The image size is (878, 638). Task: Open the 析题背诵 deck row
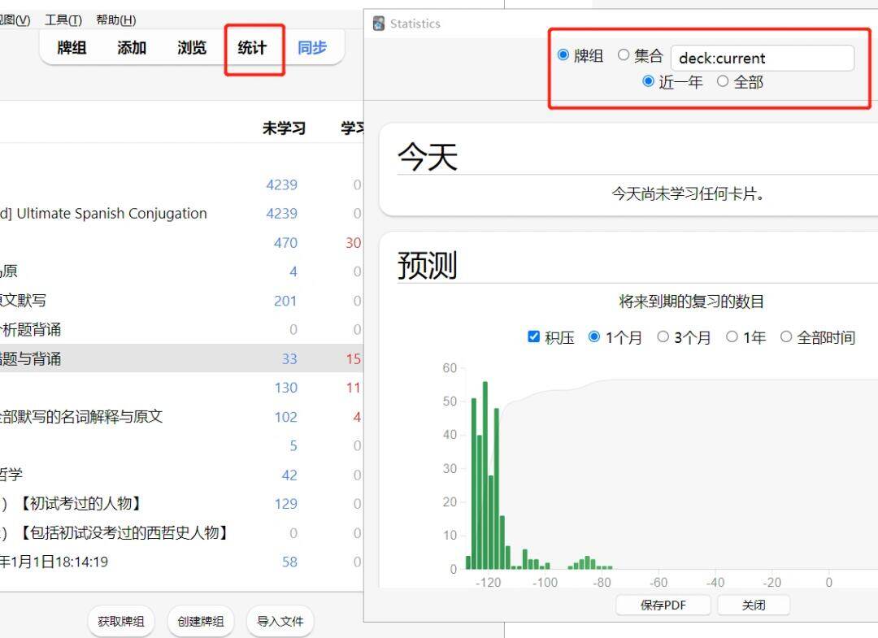[x=31, y=330]
